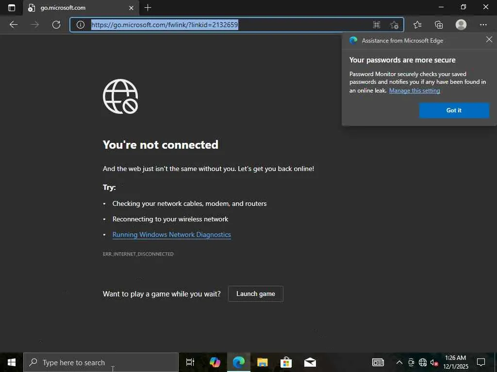The width and height of the screenshot is (497, 372).
Task: Click the Type here to search box
Action: [x=101, y=362]
